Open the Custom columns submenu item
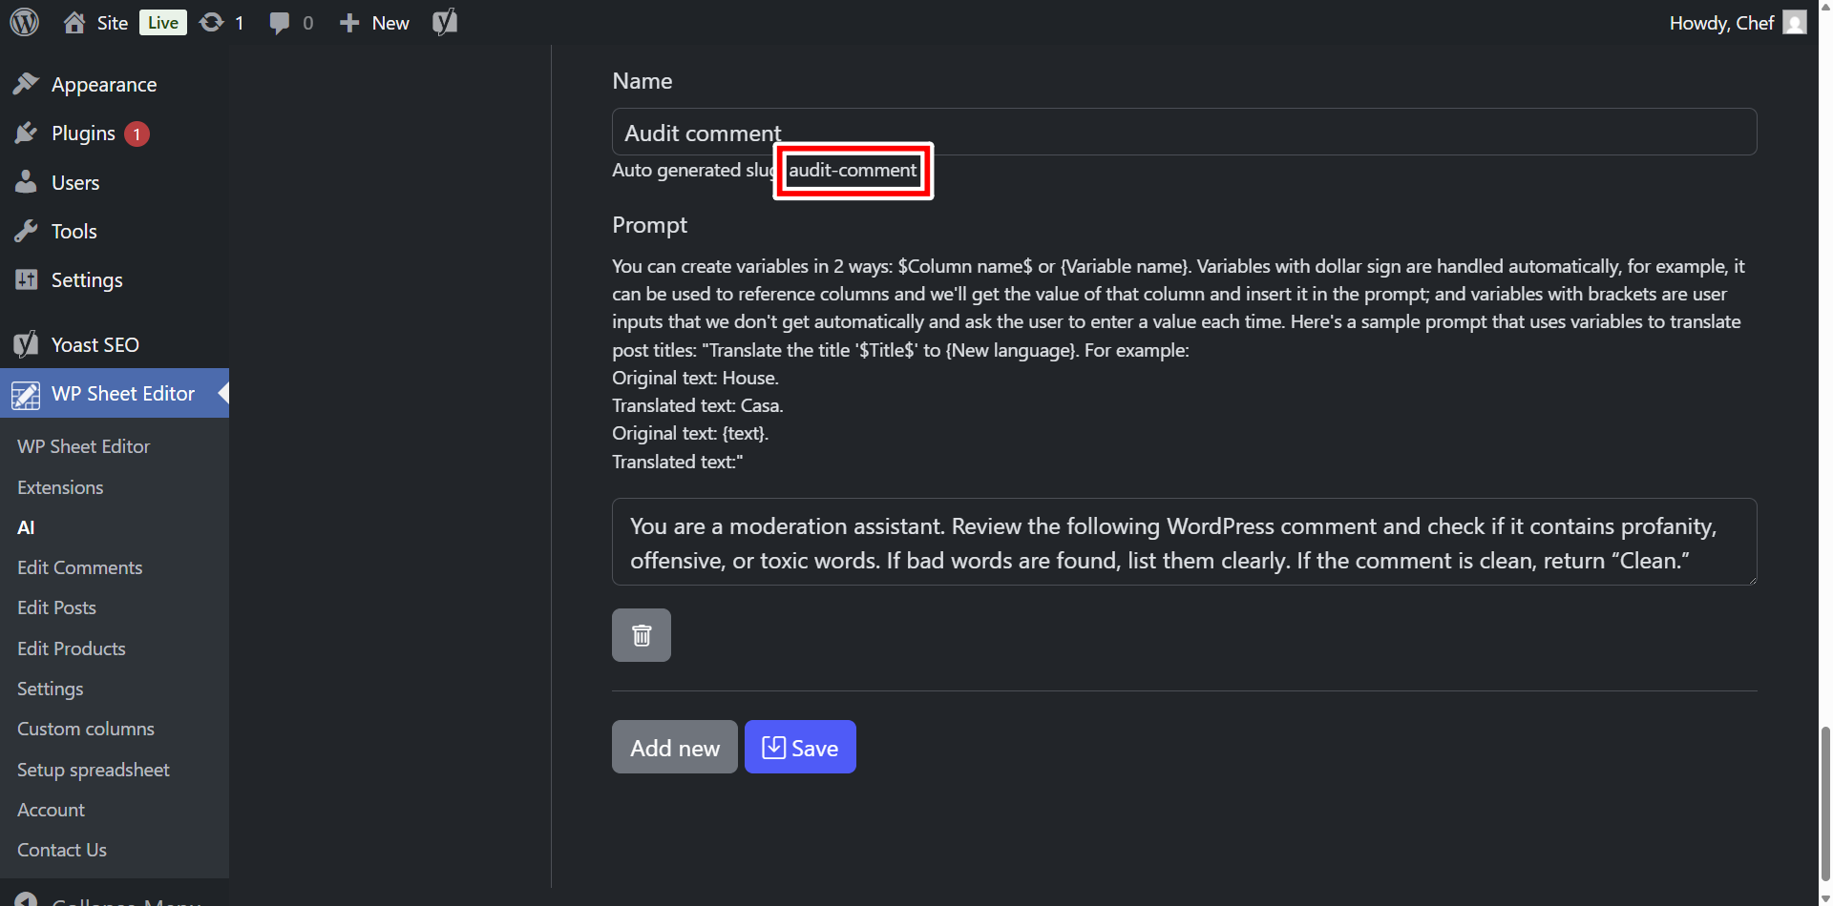 pos(86,729)
